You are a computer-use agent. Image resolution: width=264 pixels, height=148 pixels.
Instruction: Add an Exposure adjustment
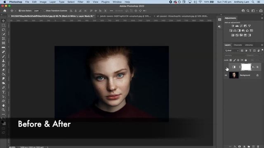245,26
